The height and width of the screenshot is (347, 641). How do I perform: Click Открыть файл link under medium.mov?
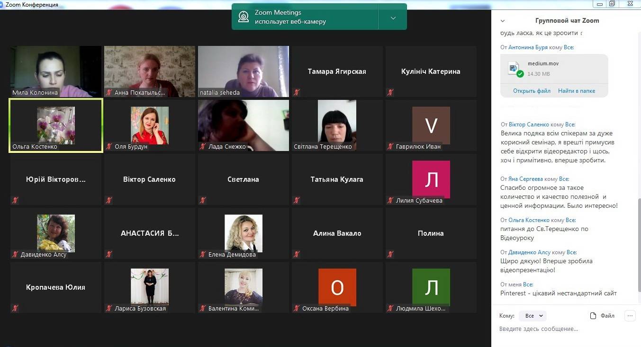tap(532, 91)
